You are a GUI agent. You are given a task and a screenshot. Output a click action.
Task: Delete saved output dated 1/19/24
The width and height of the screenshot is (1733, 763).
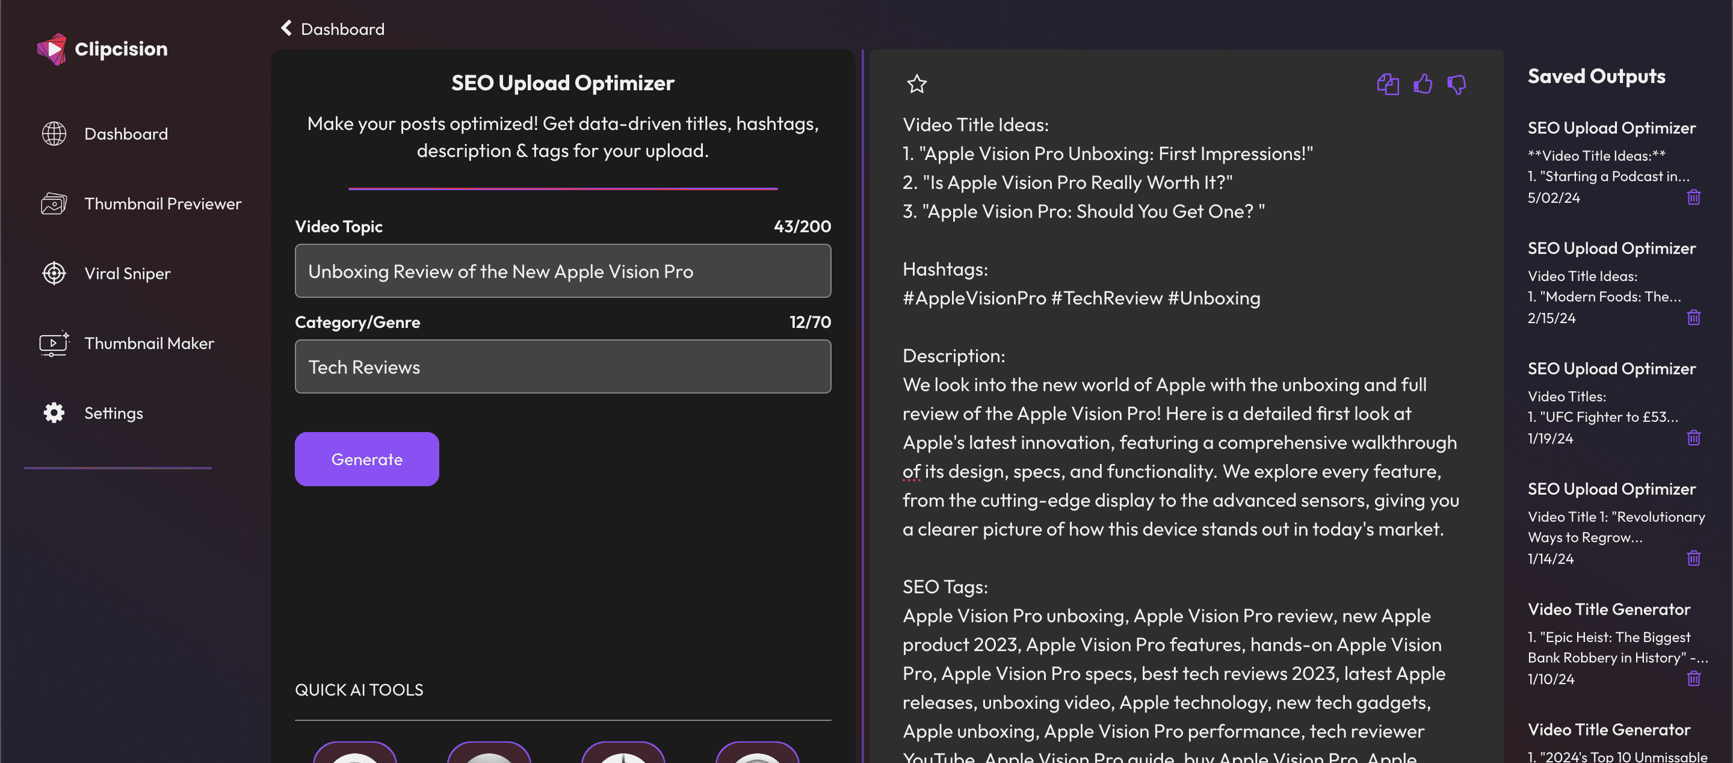(x=1693, y=438)
